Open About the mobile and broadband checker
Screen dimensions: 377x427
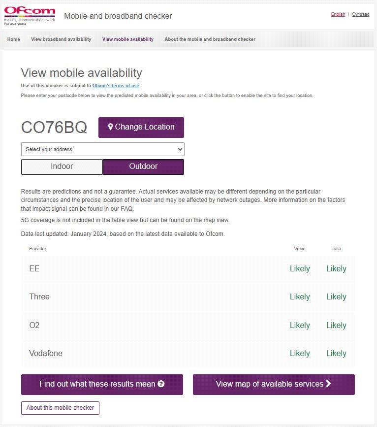pyautogui.click(x=210, y=39)
